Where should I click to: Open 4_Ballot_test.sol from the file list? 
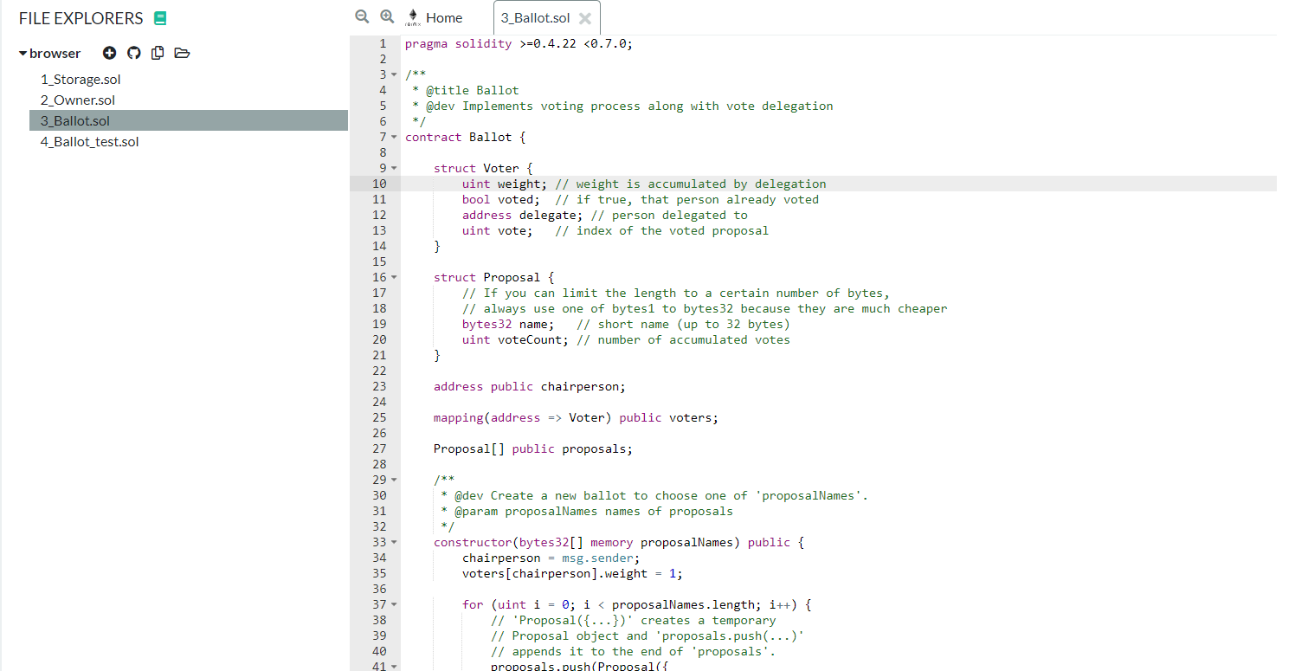(89, 142)
